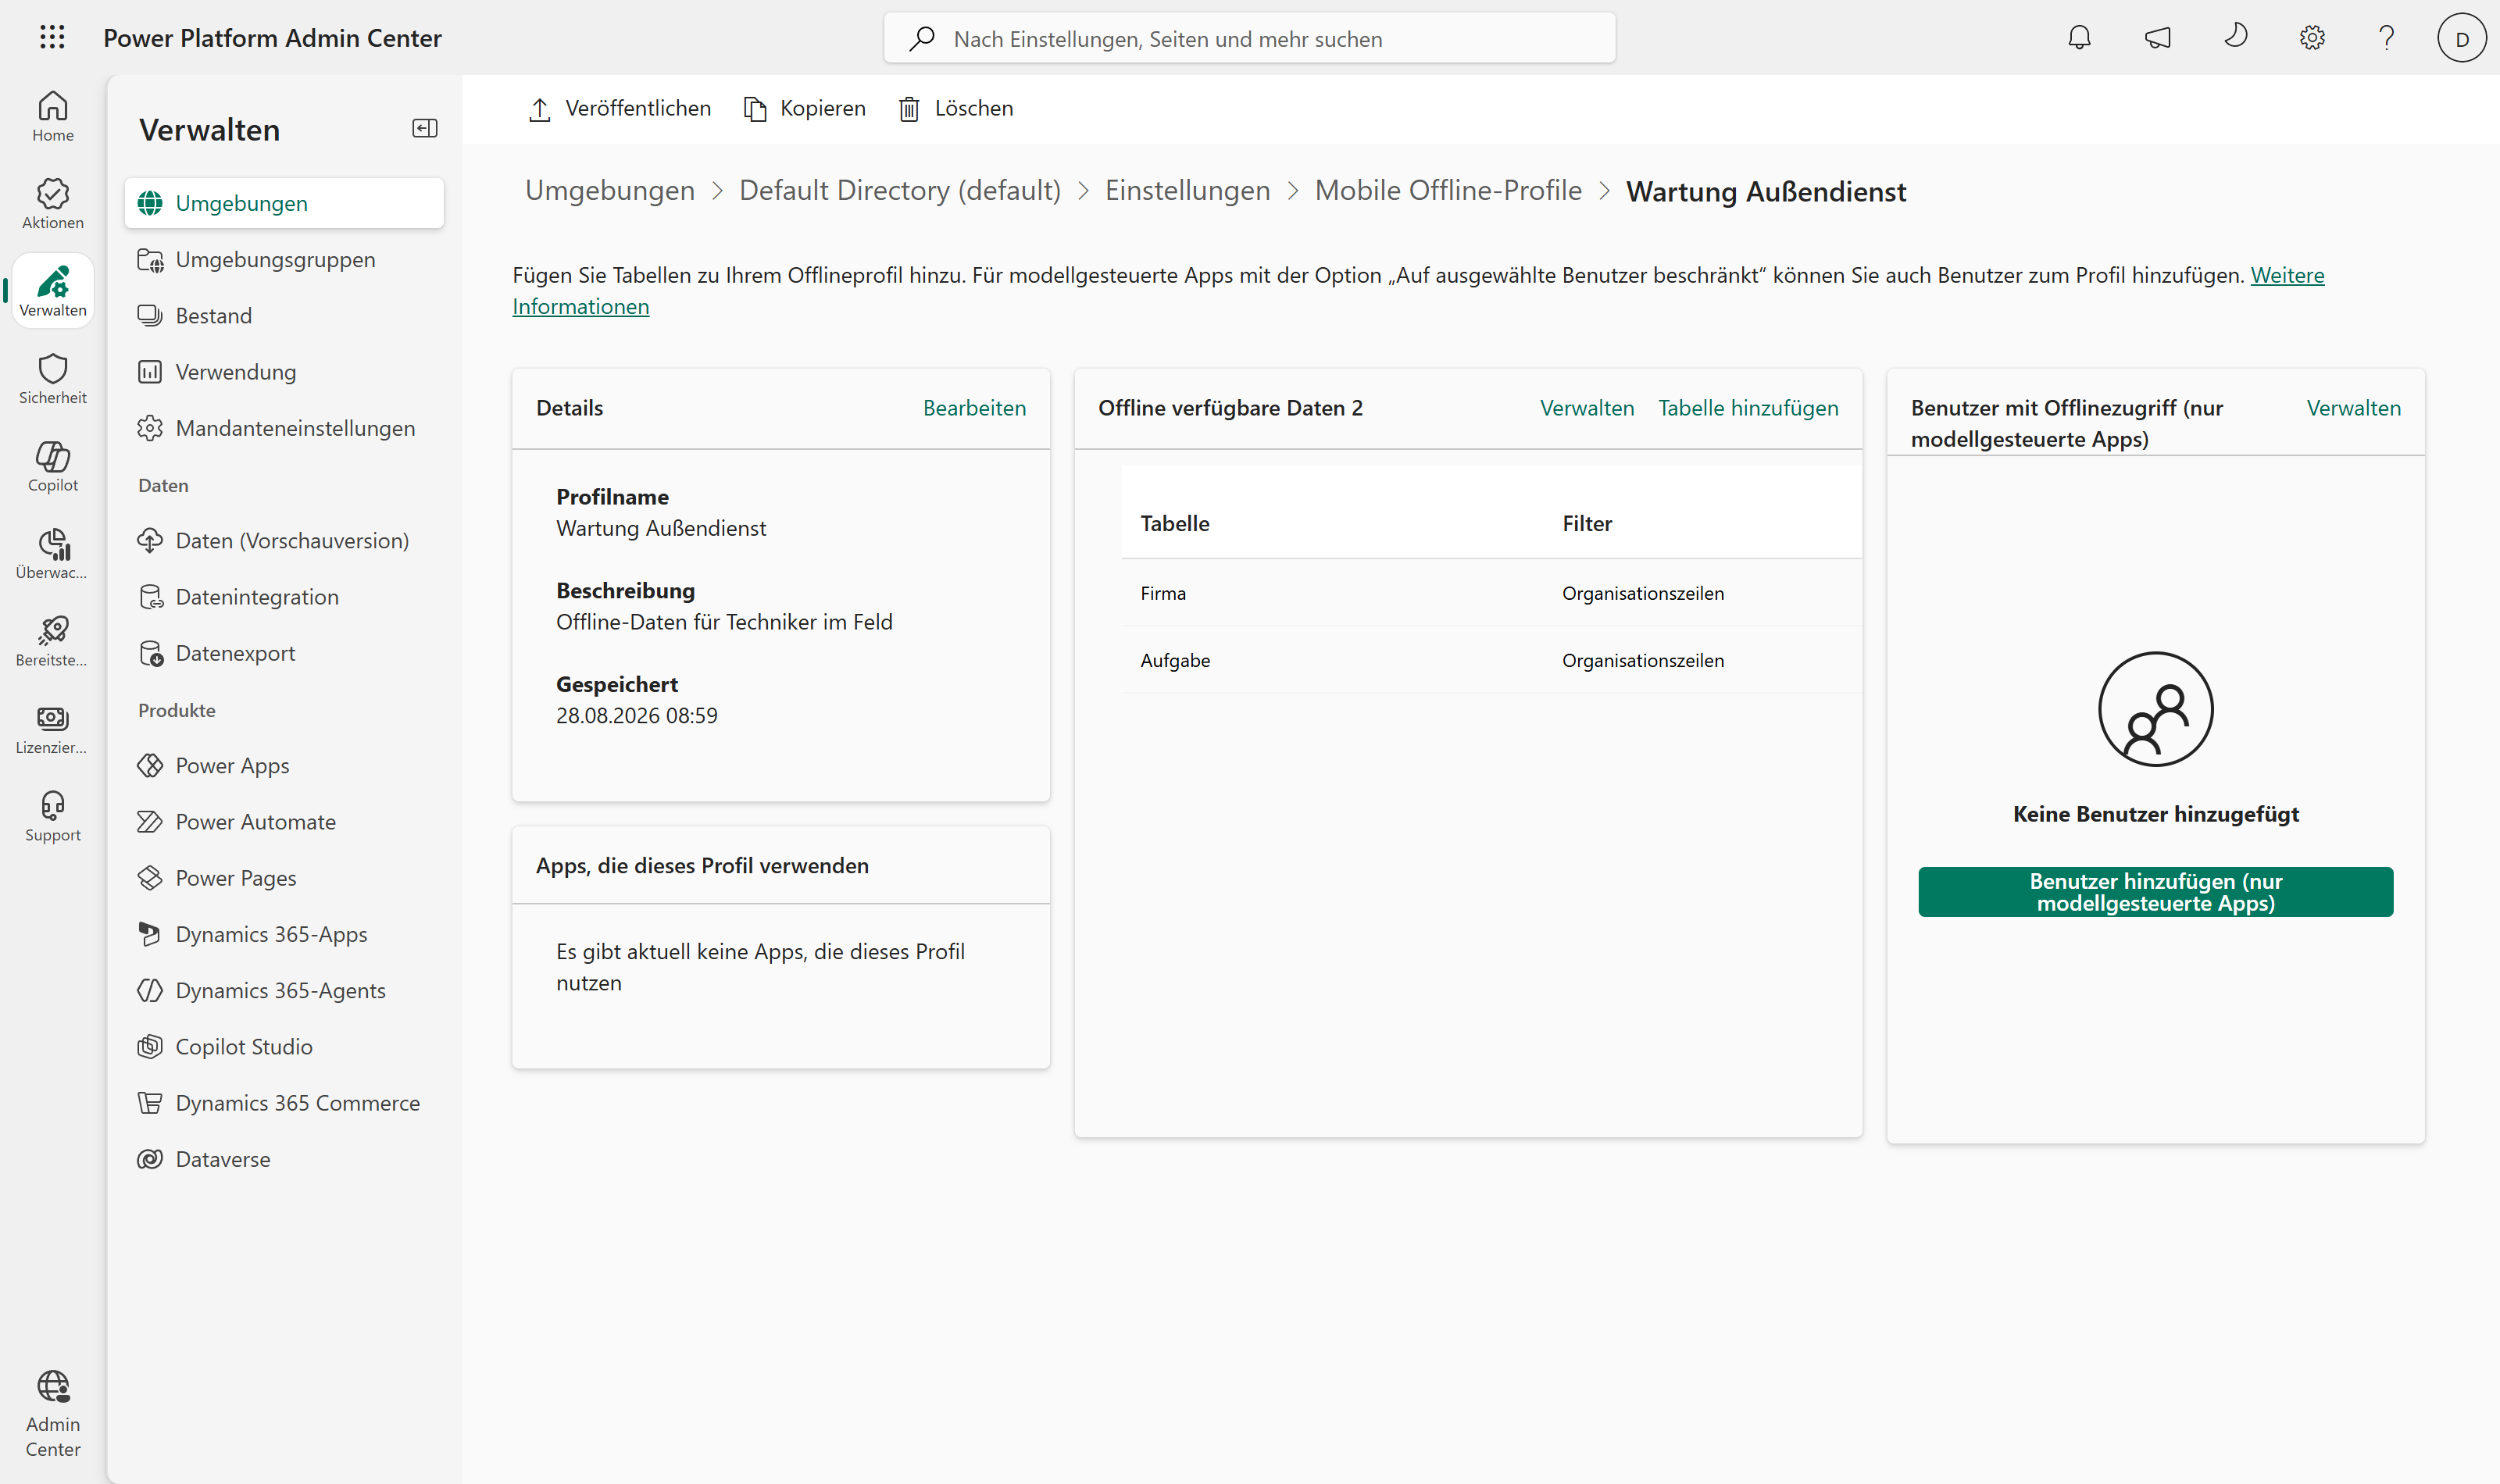Toggle dark mode moon icon
2500x1484 pixels.
click(2235, 37)
